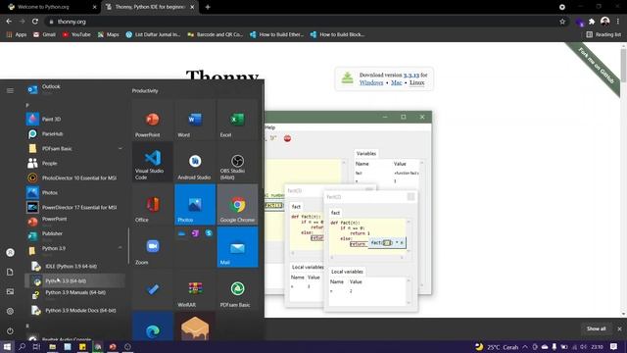Open the Reading list

pos(603,35)
